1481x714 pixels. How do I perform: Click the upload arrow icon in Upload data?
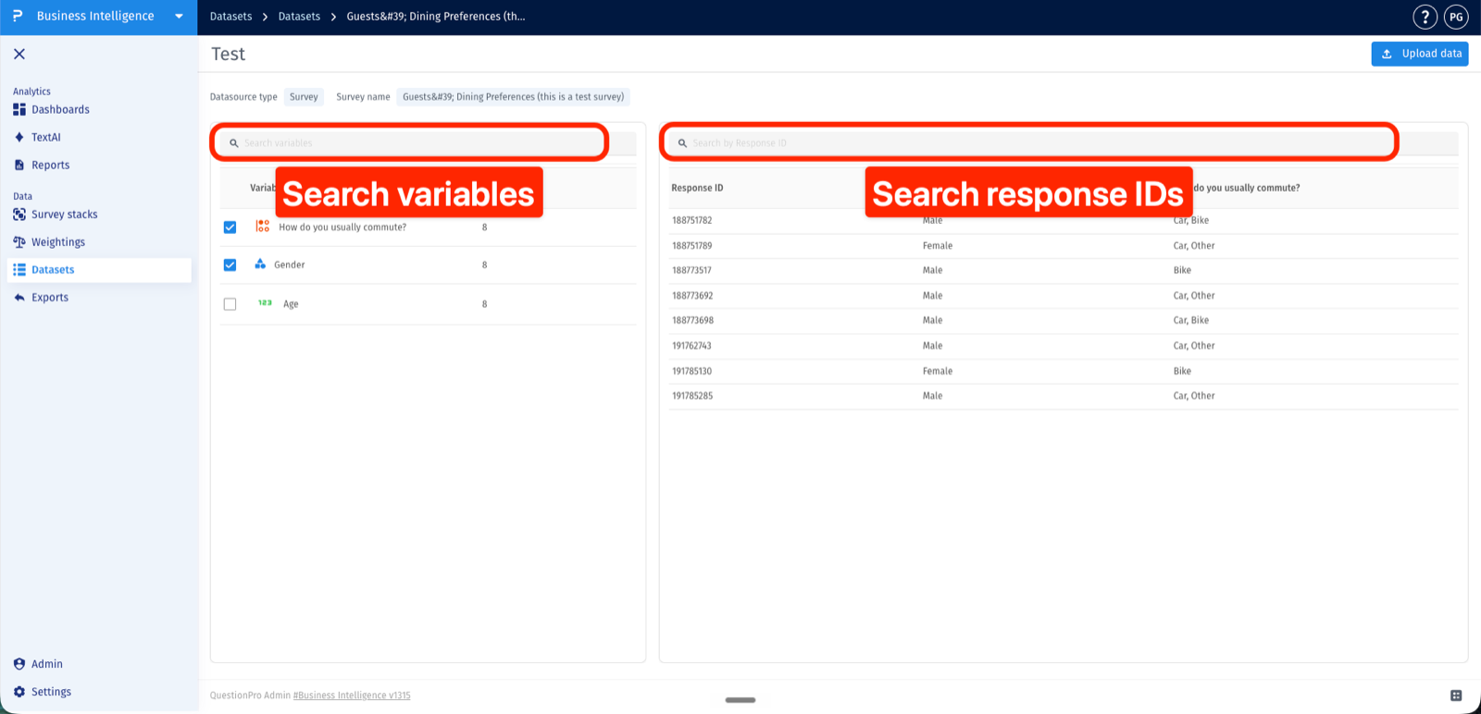click(1387, 54)
